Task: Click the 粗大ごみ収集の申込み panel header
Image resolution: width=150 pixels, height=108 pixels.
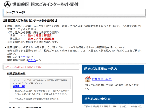Action: point(113,69)
